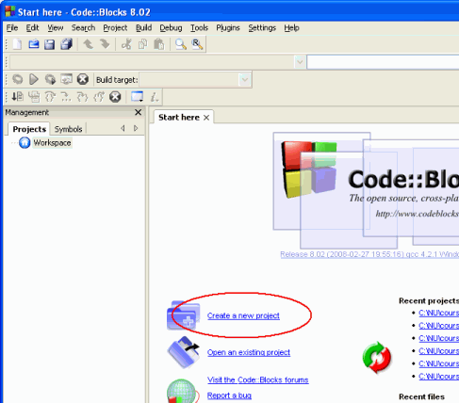The image size is (459, 403).
Task: Click the Save all files icon
Action: point(66,44)
